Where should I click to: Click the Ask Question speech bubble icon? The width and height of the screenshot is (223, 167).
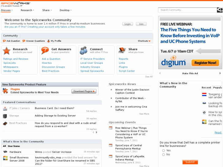[x=4, y=41]
